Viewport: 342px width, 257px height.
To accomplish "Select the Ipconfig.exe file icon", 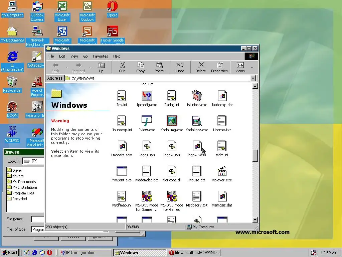I will tap(147, 96).
